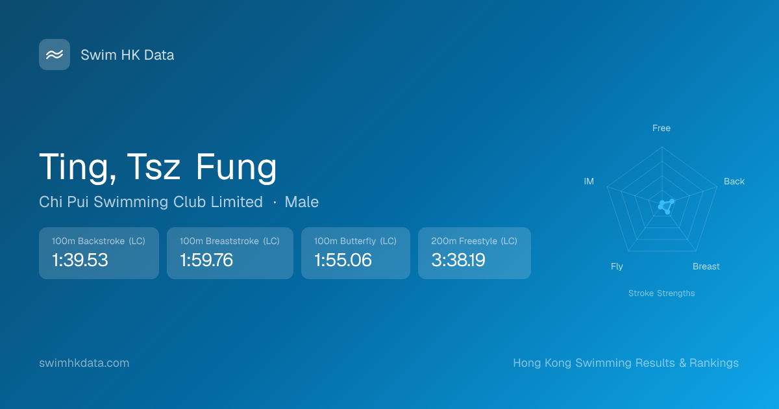Open Chi Pui Swimming Club Limited link
Screen dimensions: 779x409
tap(151, 202)
